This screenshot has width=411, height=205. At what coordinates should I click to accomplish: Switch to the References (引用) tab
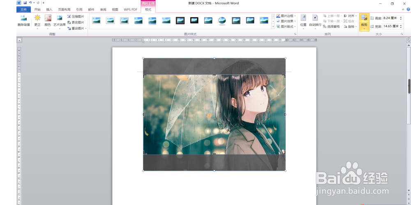tap(79, 9)
